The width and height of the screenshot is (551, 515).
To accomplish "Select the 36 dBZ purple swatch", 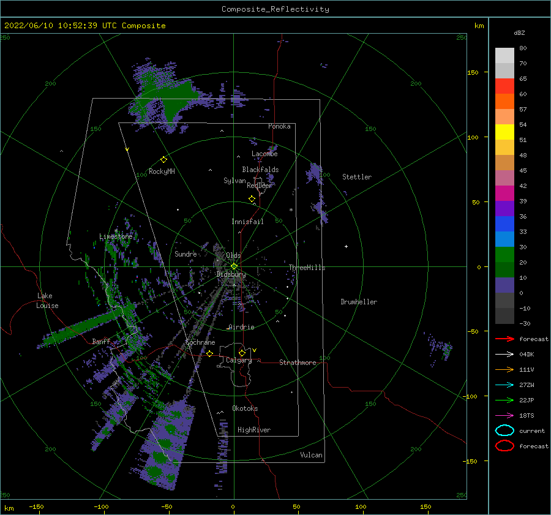I will click(504, 208).
